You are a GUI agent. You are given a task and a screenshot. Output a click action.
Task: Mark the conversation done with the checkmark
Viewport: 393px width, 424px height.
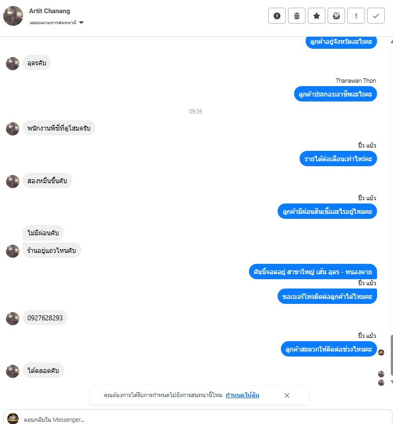click(375, 16)
